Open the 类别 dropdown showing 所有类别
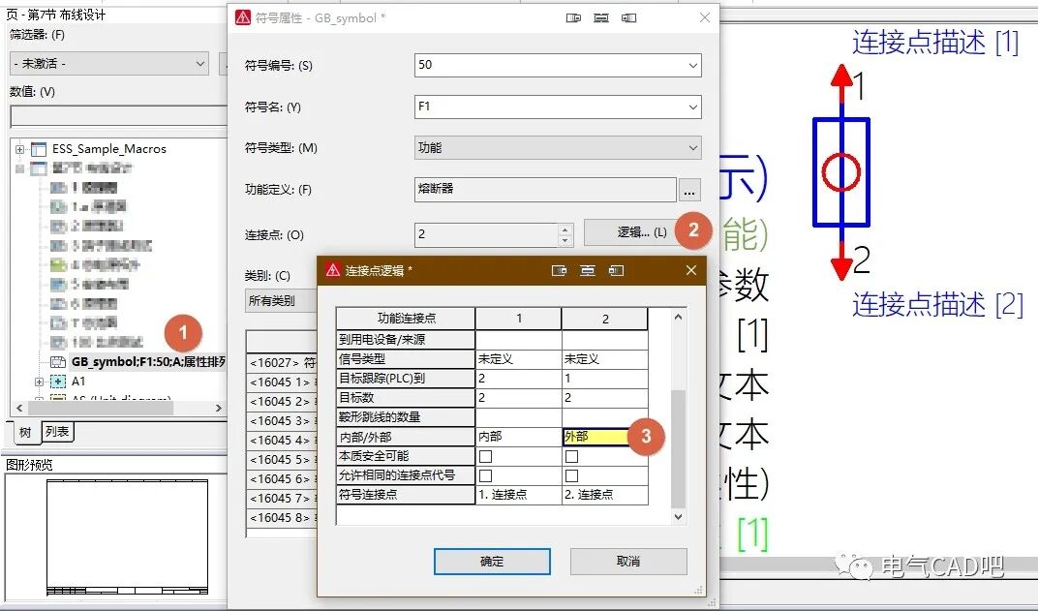This screenshot has height=611, width=1038. click(280, 300)
